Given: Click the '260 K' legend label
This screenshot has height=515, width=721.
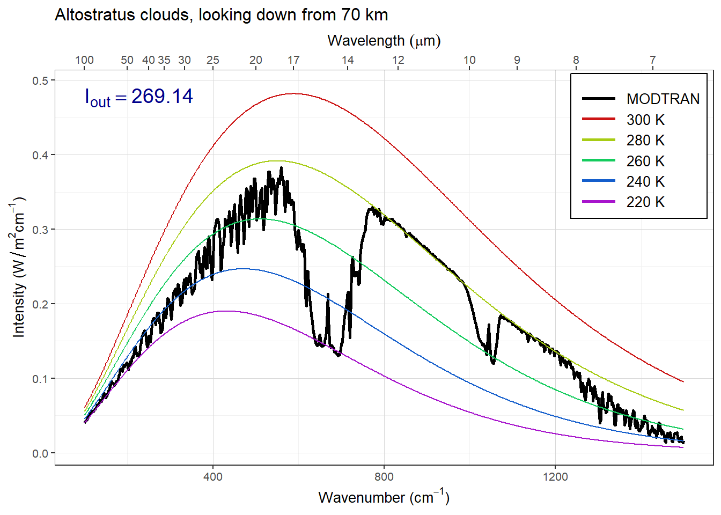Looking at the screenshot, I should [645, 161].
